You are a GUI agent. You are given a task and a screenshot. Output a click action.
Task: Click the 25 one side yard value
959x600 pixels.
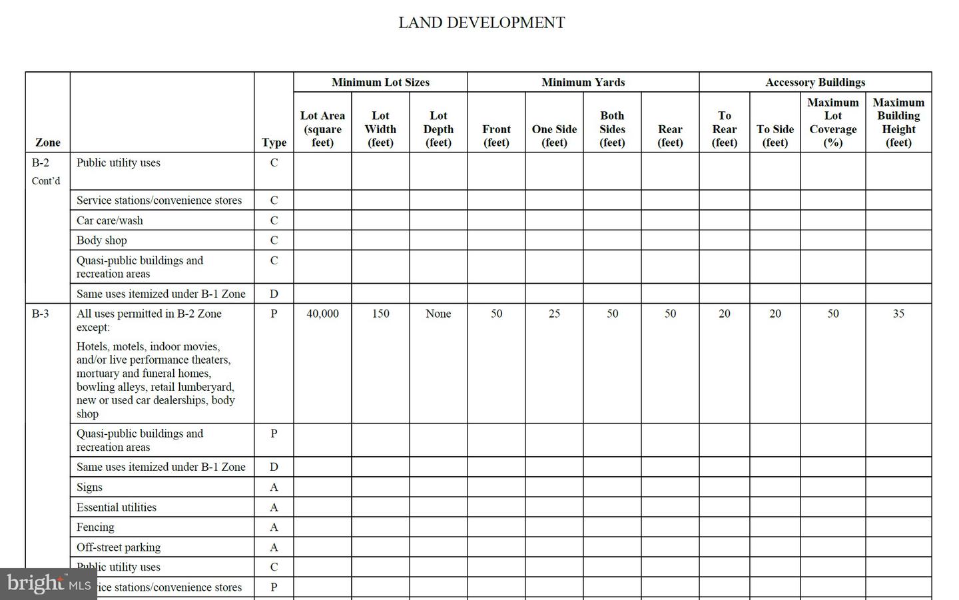[554, 314]
